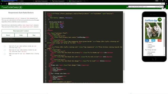Click the three kittens photo in phone preview
This screenshot has width=168, height=94.
(x=153, y=31)
